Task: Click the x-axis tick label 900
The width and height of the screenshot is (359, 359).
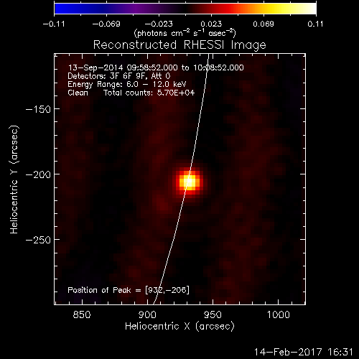Action: pyautogui.click(x=147, y=314)
